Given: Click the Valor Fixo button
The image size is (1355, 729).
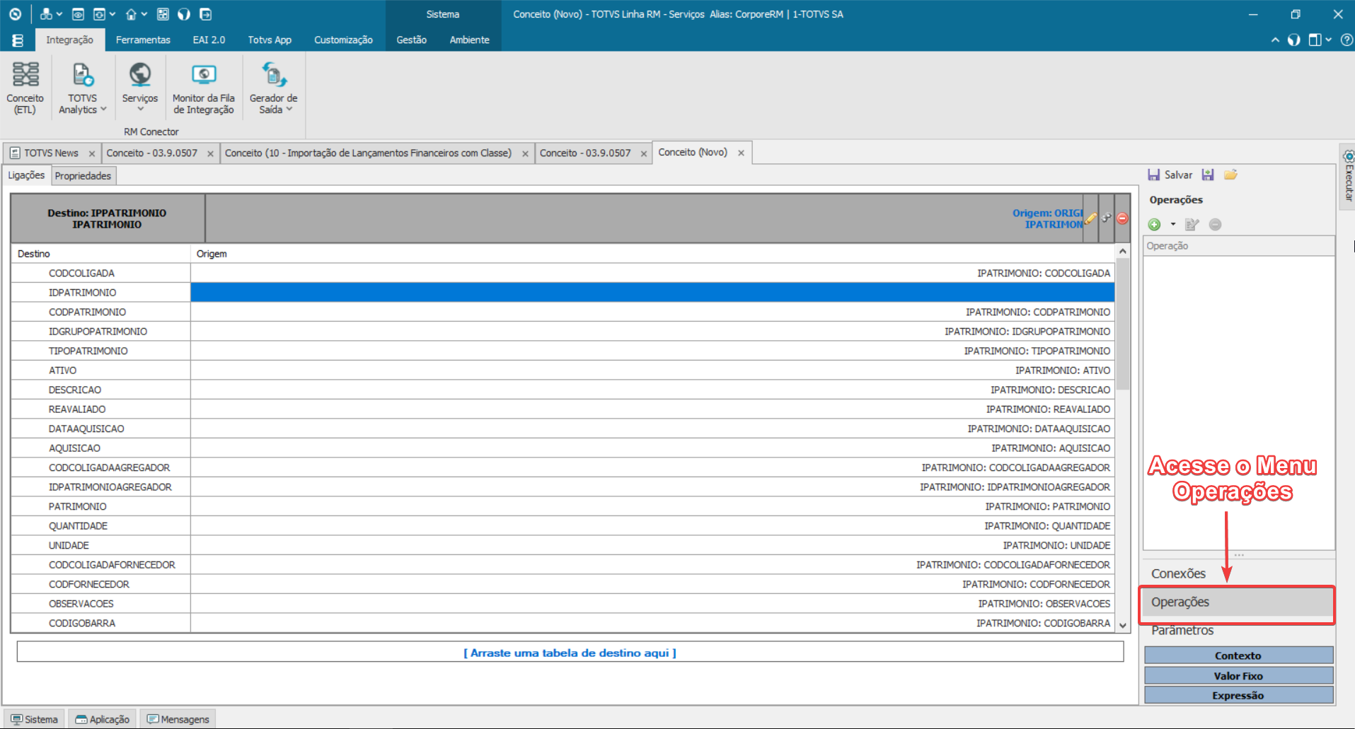Looking at the screenshot, I should [x=1238, y=676].
